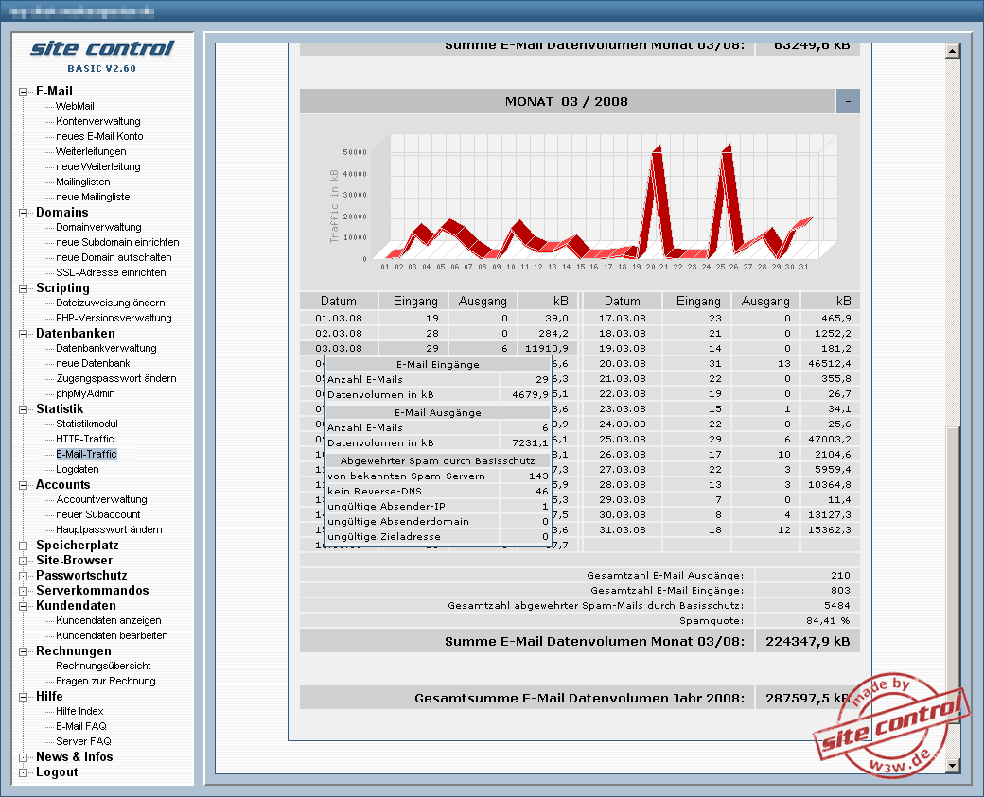Click the 224347,9 kB monthly total
This screenshot has height=797, width=984.
coord(808,641)
